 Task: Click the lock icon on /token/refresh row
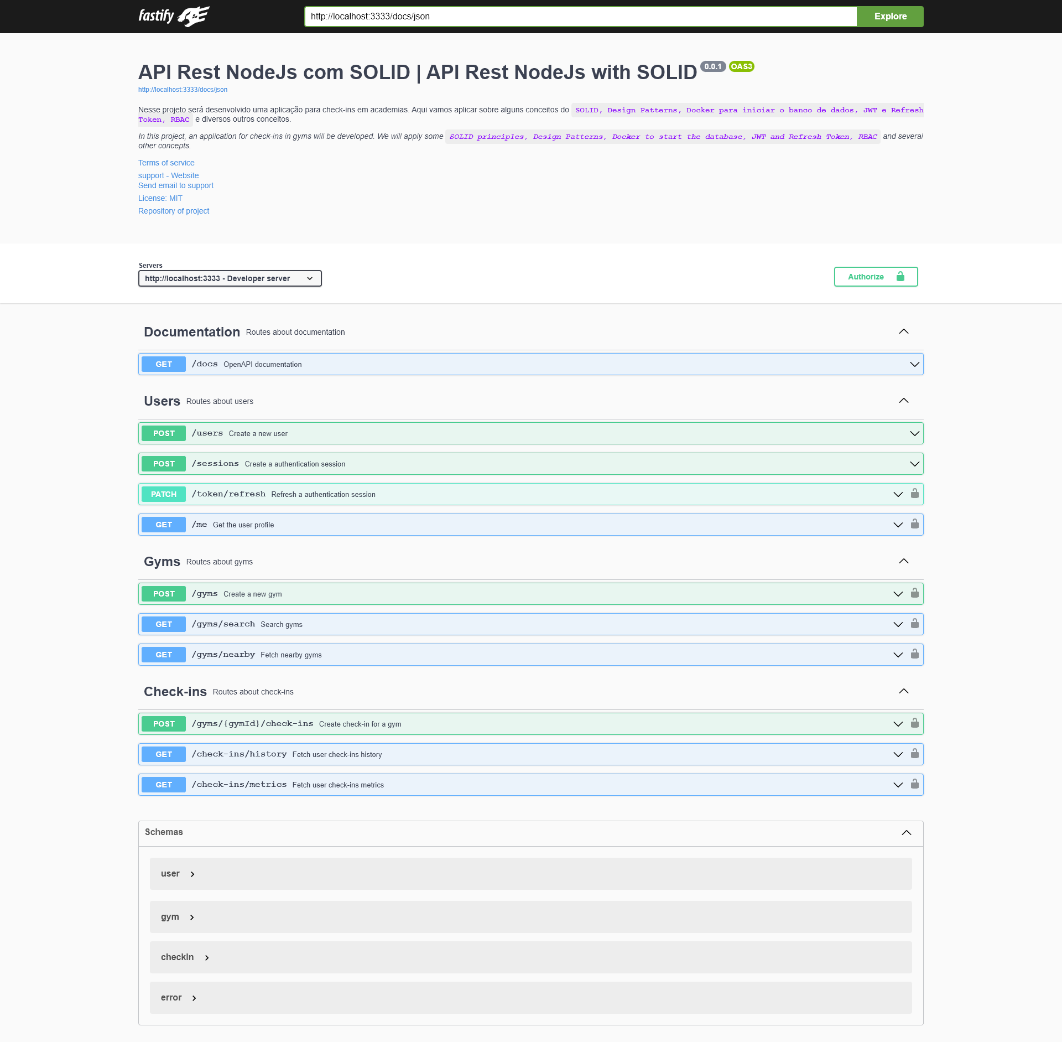click(915, 494)
